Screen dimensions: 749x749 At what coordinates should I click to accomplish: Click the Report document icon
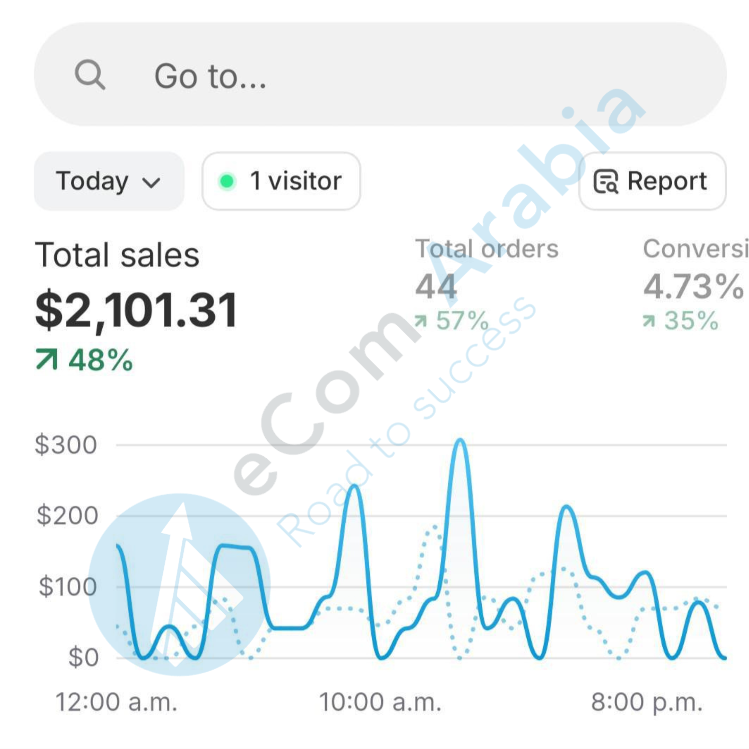605,181
